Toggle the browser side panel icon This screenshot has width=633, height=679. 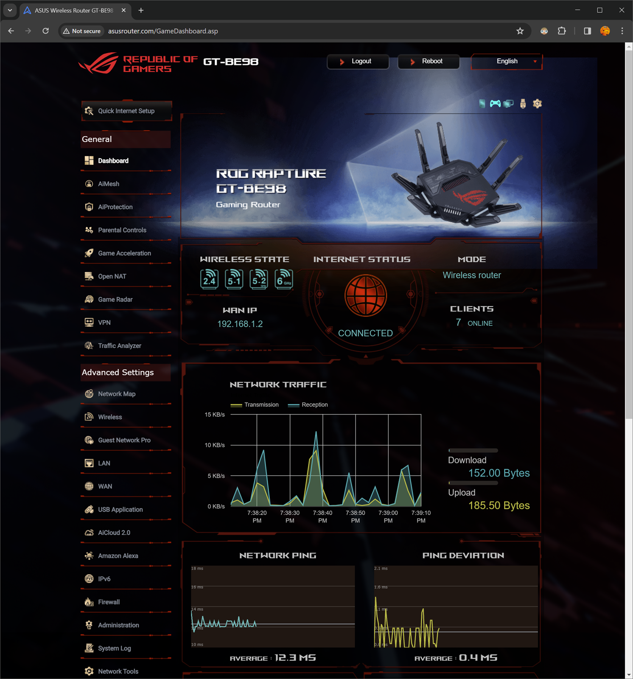[x=588, y=31]
